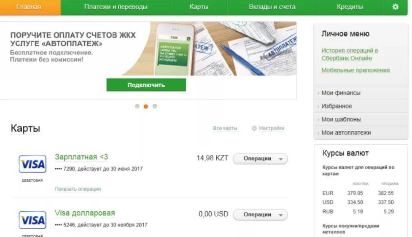Click gear icon beside Настройки
412x237 pixels.
tap(254, 128)
